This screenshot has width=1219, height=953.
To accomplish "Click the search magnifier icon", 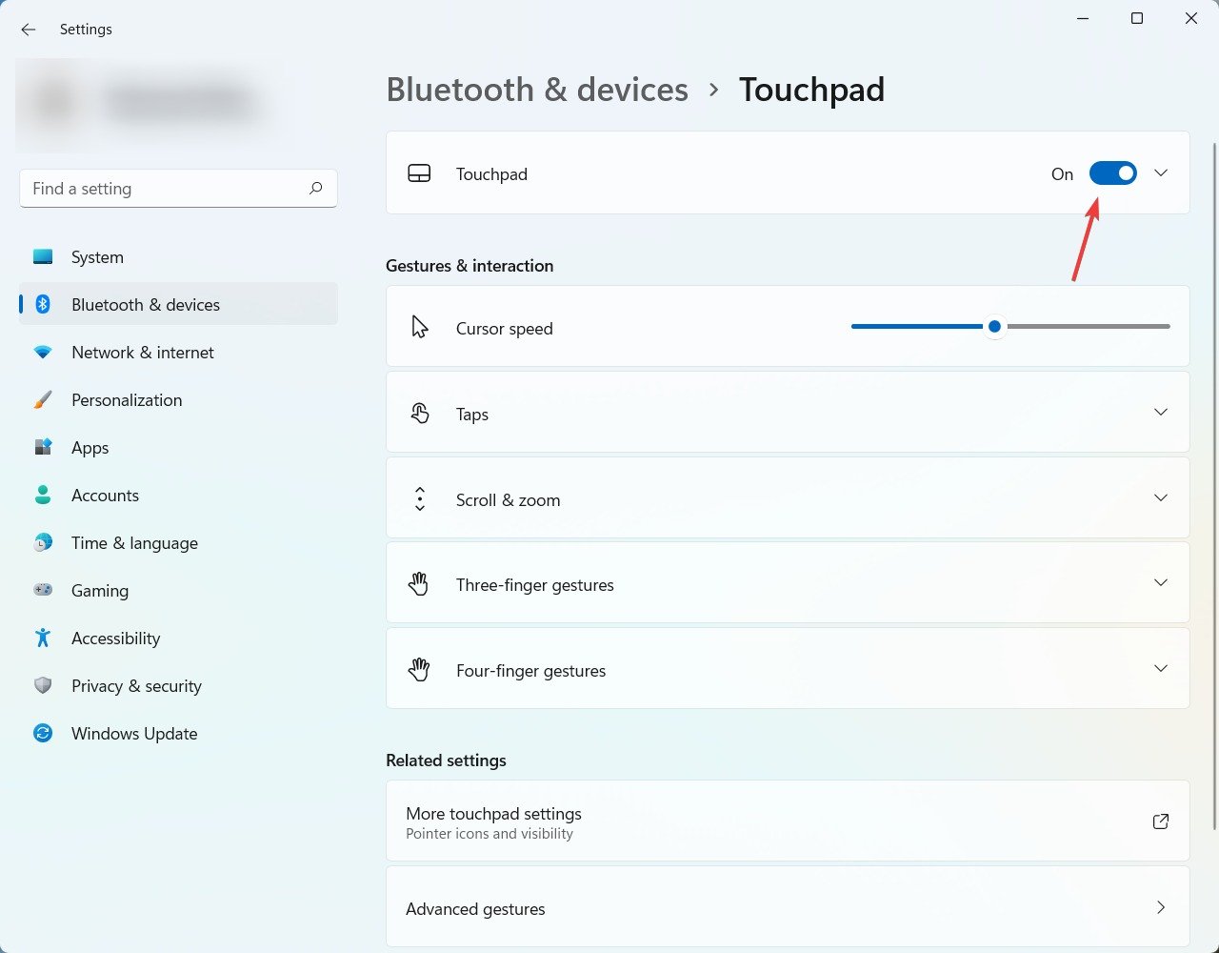I will pyautogui.click(x=315, y=189).
